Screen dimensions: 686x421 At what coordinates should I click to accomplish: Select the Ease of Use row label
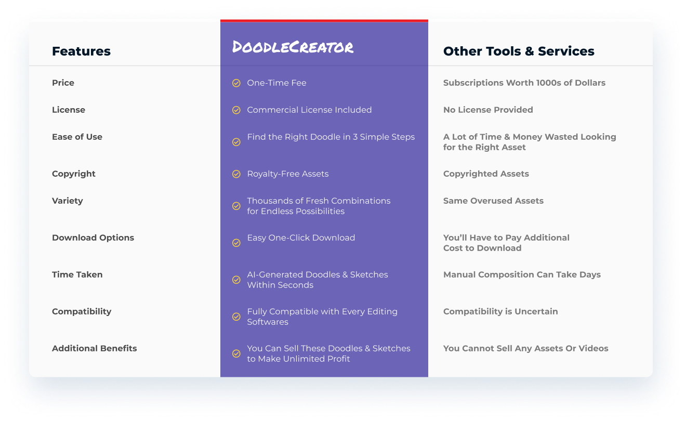pyautogui.click(x=77, y=137)
